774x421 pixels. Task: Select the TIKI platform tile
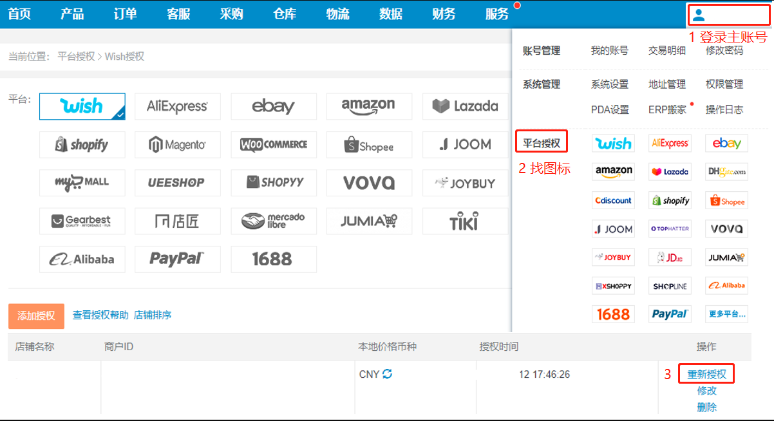[466, 221]
